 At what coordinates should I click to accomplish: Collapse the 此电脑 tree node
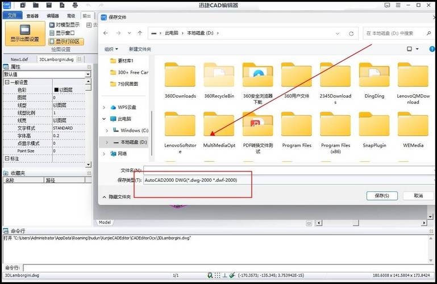click(x=104, y=119)
